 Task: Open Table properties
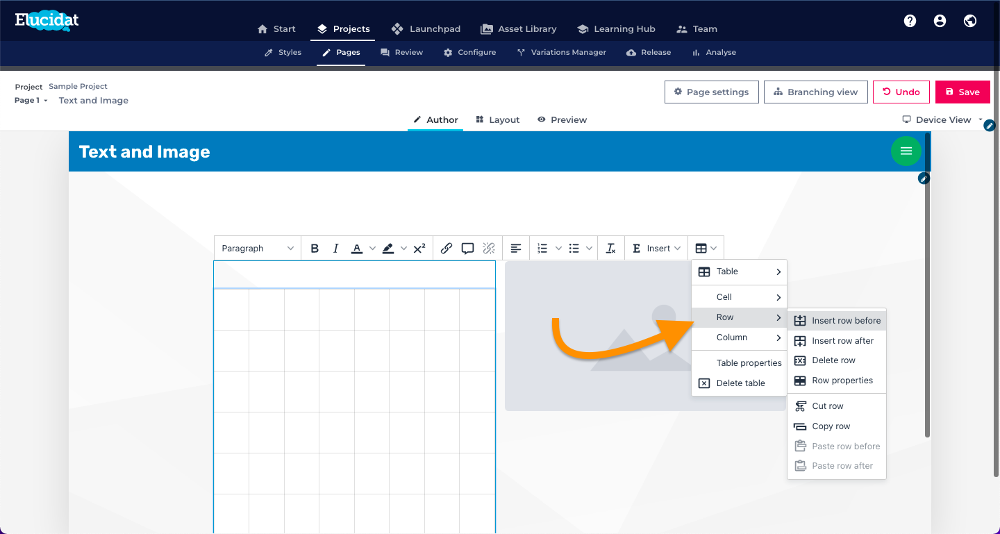[x=739, y=363]
